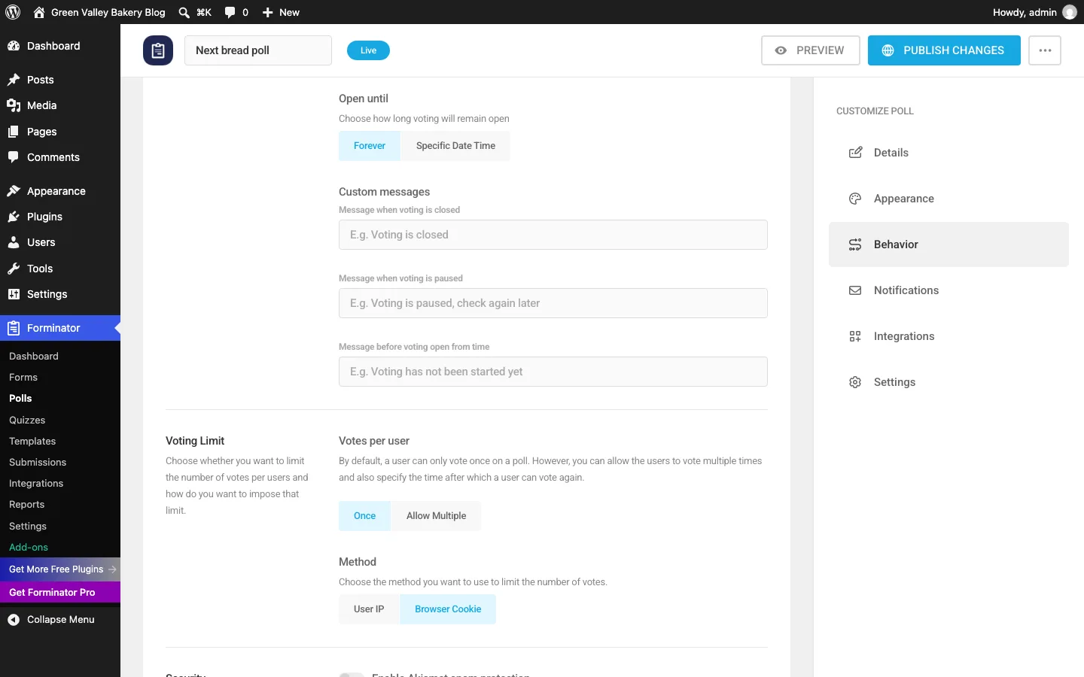
Task: Click the Notifications envelope icon
Action: tap(855, 290)
